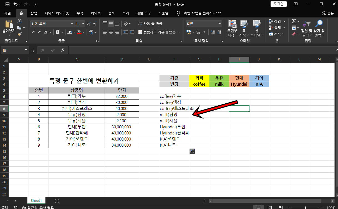
Task: Select the Format Painter brush icon
Action: tap(19, 34)
